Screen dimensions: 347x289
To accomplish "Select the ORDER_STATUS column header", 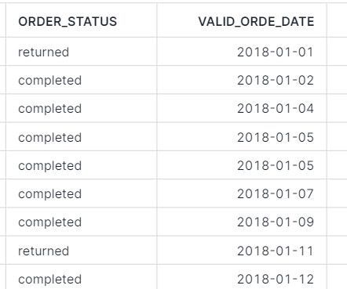I will pos(82,21).
